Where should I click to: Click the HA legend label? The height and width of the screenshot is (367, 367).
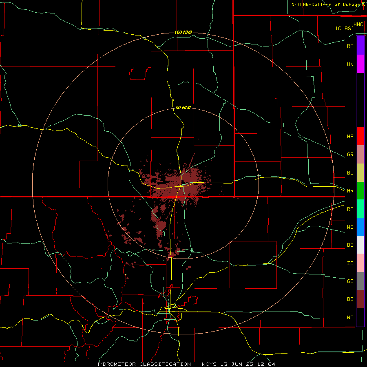pyautogui.click(x=350, y=137)
